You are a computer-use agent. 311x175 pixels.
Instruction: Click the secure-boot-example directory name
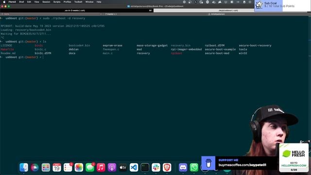(x=220, y=50)
